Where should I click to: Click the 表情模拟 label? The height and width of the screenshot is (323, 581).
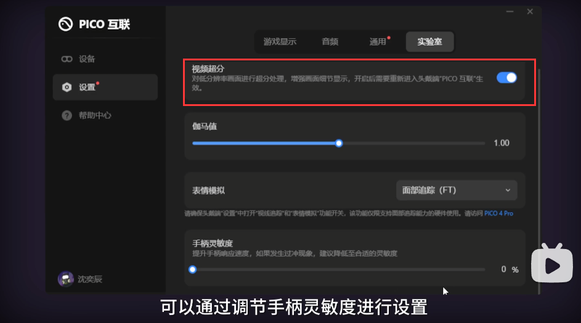click(208, 190)
